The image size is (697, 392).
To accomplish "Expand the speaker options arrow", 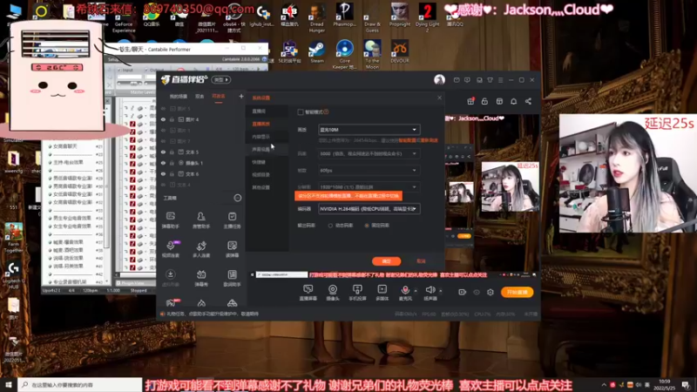I will pos(441,291).
